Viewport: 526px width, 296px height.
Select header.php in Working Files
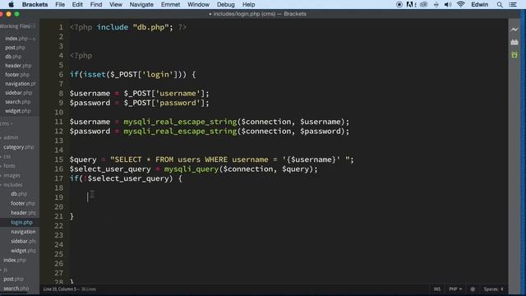[18, 66]
